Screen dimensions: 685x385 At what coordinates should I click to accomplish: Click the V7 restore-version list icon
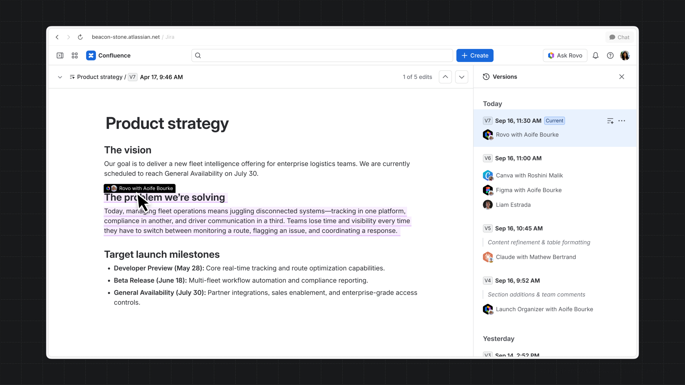click(610, 121)
